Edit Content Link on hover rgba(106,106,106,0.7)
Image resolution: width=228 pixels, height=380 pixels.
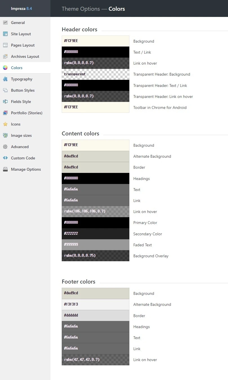[x=96, y=211]
